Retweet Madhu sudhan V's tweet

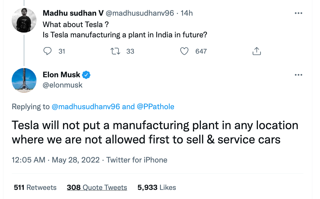pyautogui.click(x=115, y=51)
